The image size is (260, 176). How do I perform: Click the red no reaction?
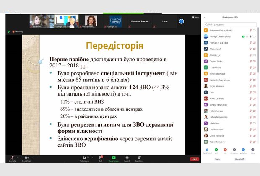tap(225, 151)
